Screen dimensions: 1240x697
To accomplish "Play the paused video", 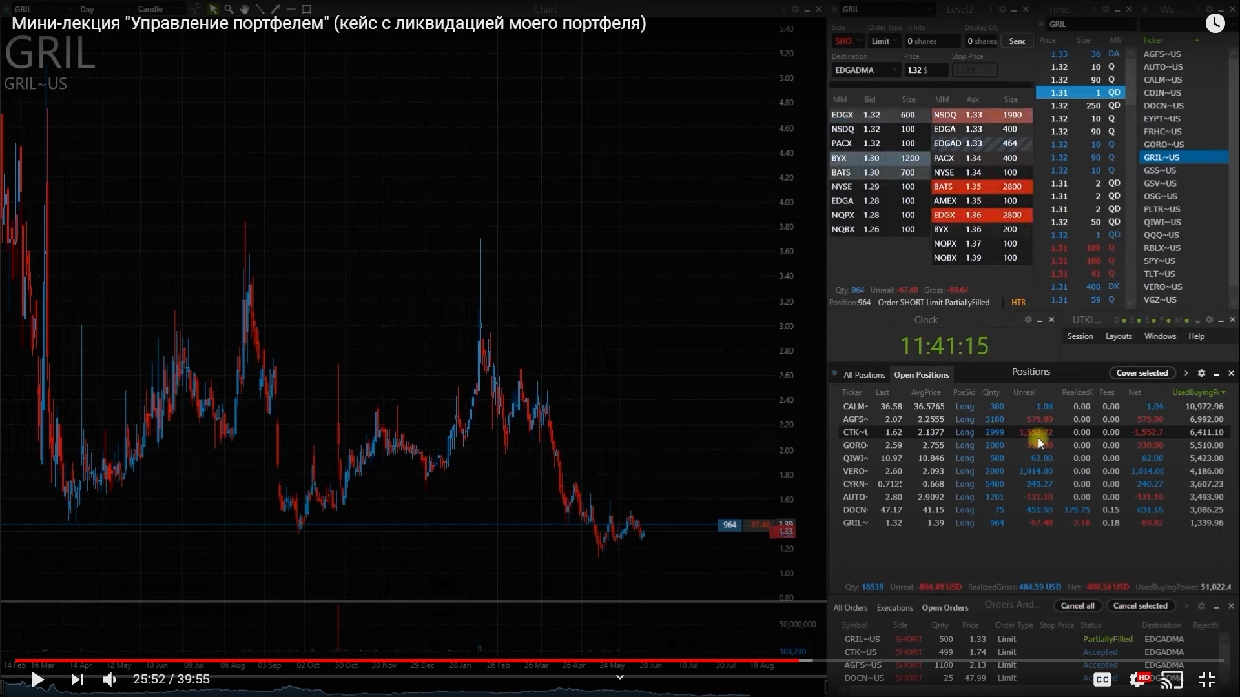I will point(37,679).
